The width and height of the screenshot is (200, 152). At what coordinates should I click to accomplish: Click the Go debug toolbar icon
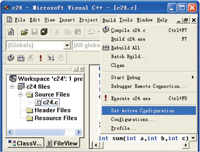tap(51, 58)
